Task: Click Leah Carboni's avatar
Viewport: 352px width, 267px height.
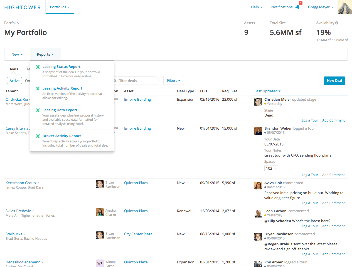Action: (x=258, y=214)
